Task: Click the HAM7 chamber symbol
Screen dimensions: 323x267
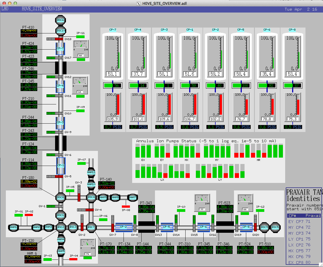Action: pyautogui.click(x=133, y=197)
